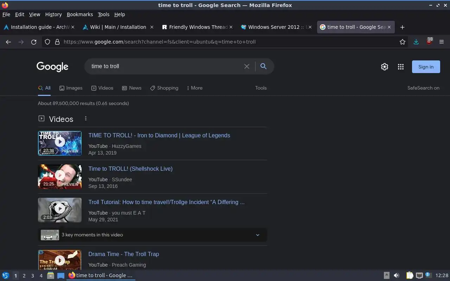Open Drama Time - The Troll Trap link
Viewport: 450px width, 281px height.
click(124, 254)
